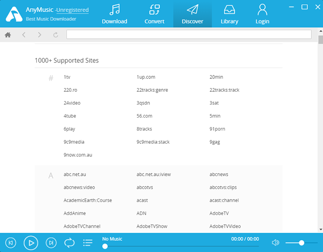323x252 pixels.
Task: Click the 9now.com.au entry
Action: (x=78, y=155)
